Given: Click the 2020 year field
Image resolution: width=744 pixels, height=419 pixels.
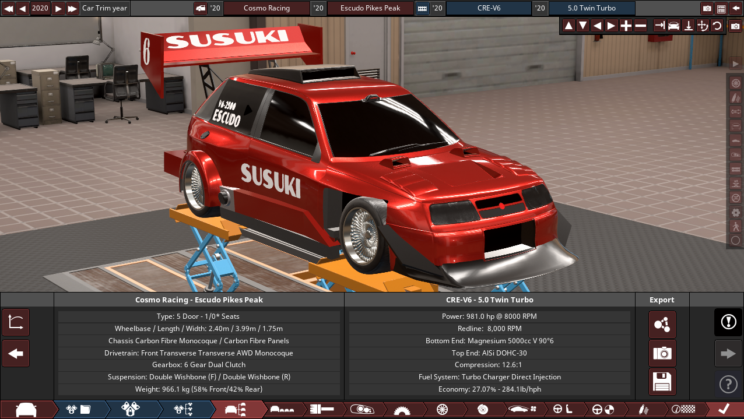Looking at the screenshot, I should [x=40, y=8].
